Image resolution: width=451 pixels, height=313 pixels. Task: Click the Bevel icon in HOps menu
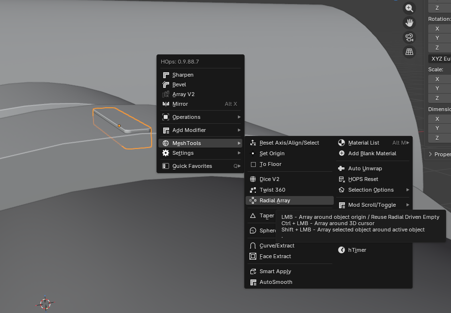[166, 84]
